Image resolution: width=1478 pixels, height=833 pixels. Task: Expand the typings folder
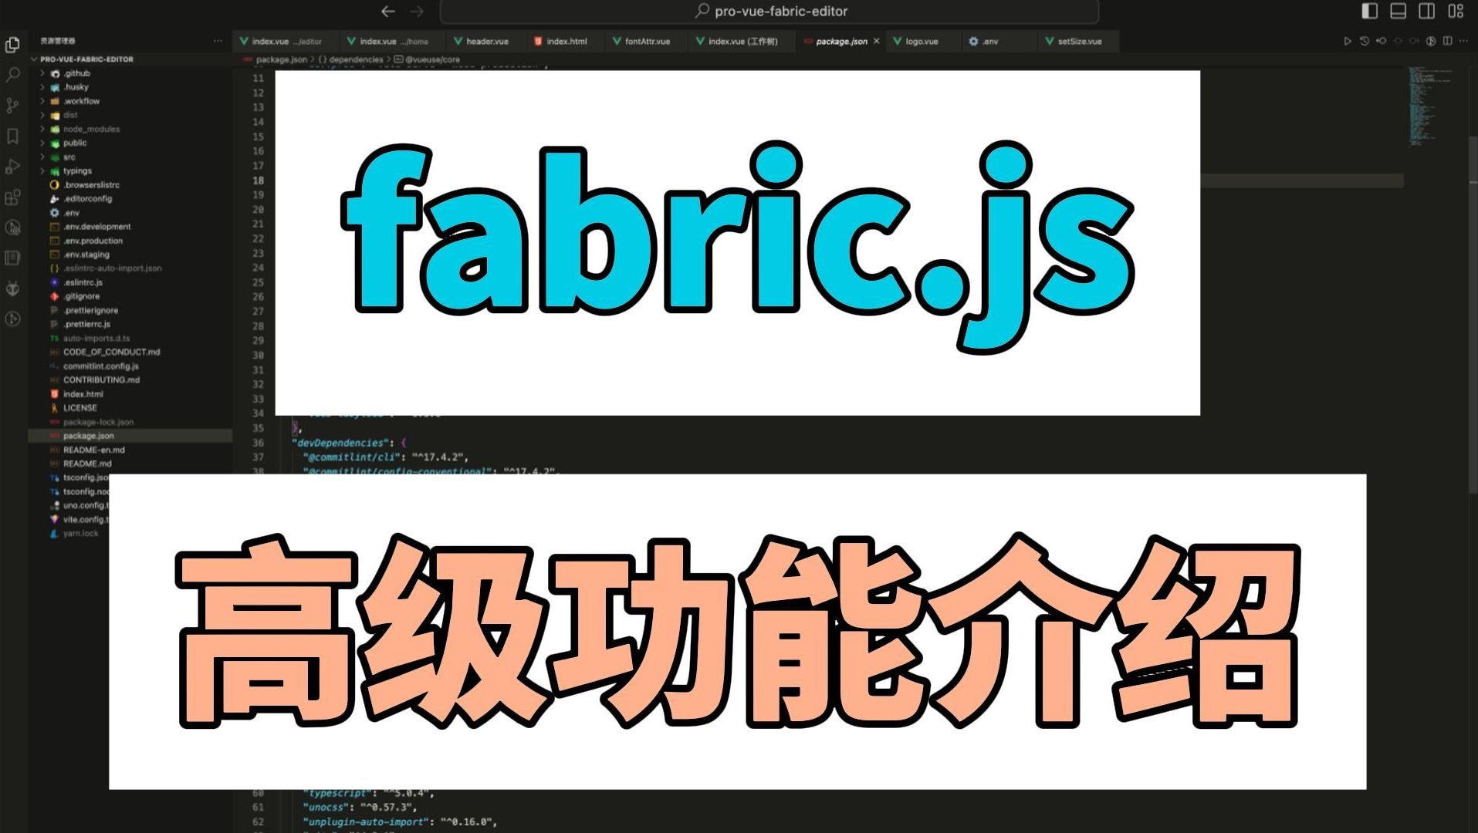pos(77,170)
